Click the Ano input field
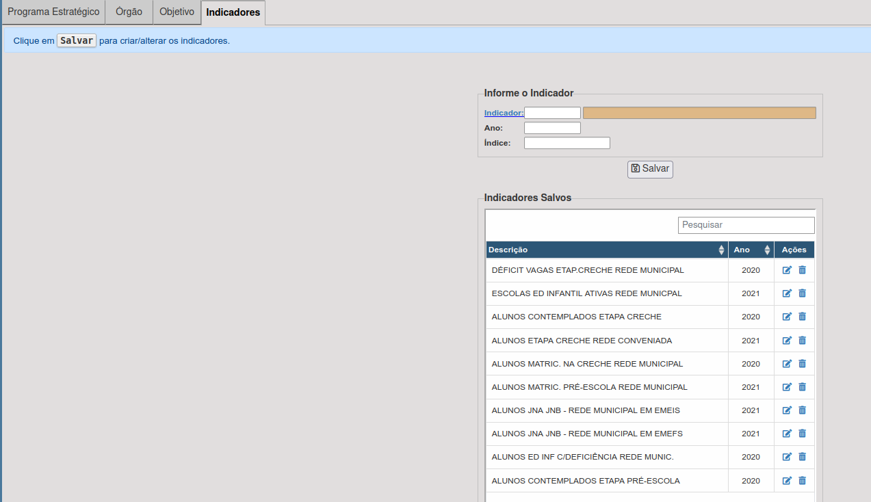 coord(552,128)
